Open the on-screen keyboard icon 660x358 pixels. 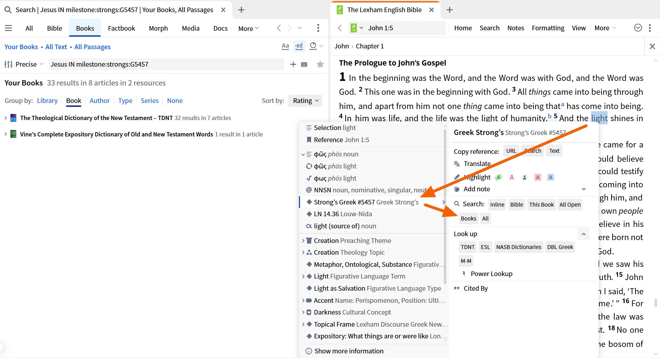pos(304,64)
